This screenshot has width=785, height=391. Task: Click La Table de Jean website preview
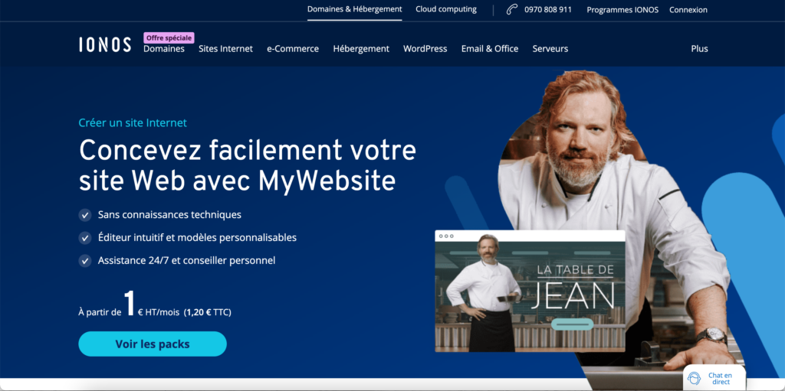pyautogui.click(x=530, y=291)
